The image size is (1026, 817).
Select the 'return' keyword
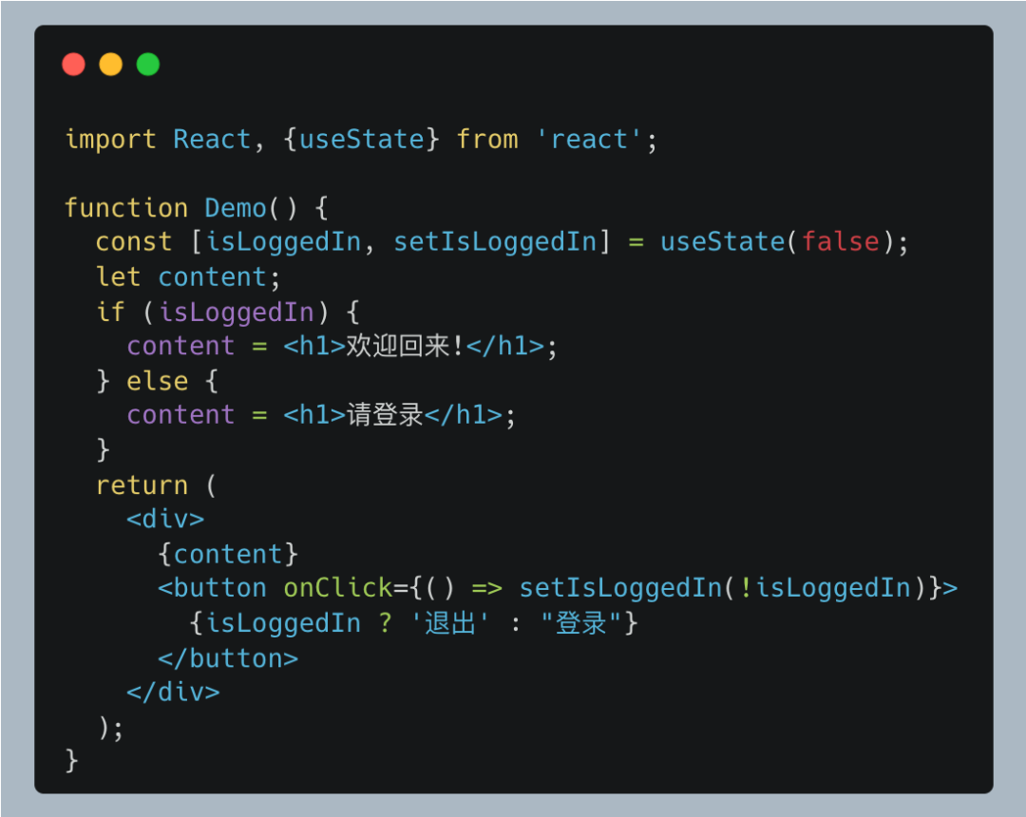click(142, 485)
